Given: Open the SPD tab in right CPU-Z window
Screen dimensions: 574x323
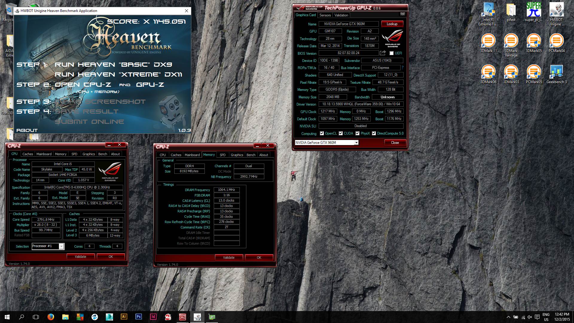Looking at the screenshot, I should [222, 155].
